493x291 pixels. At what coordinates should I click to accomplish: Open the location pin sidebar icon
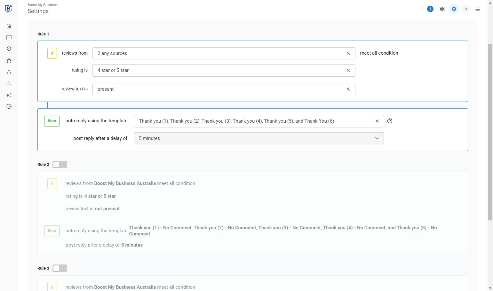(x=9, y=49)
